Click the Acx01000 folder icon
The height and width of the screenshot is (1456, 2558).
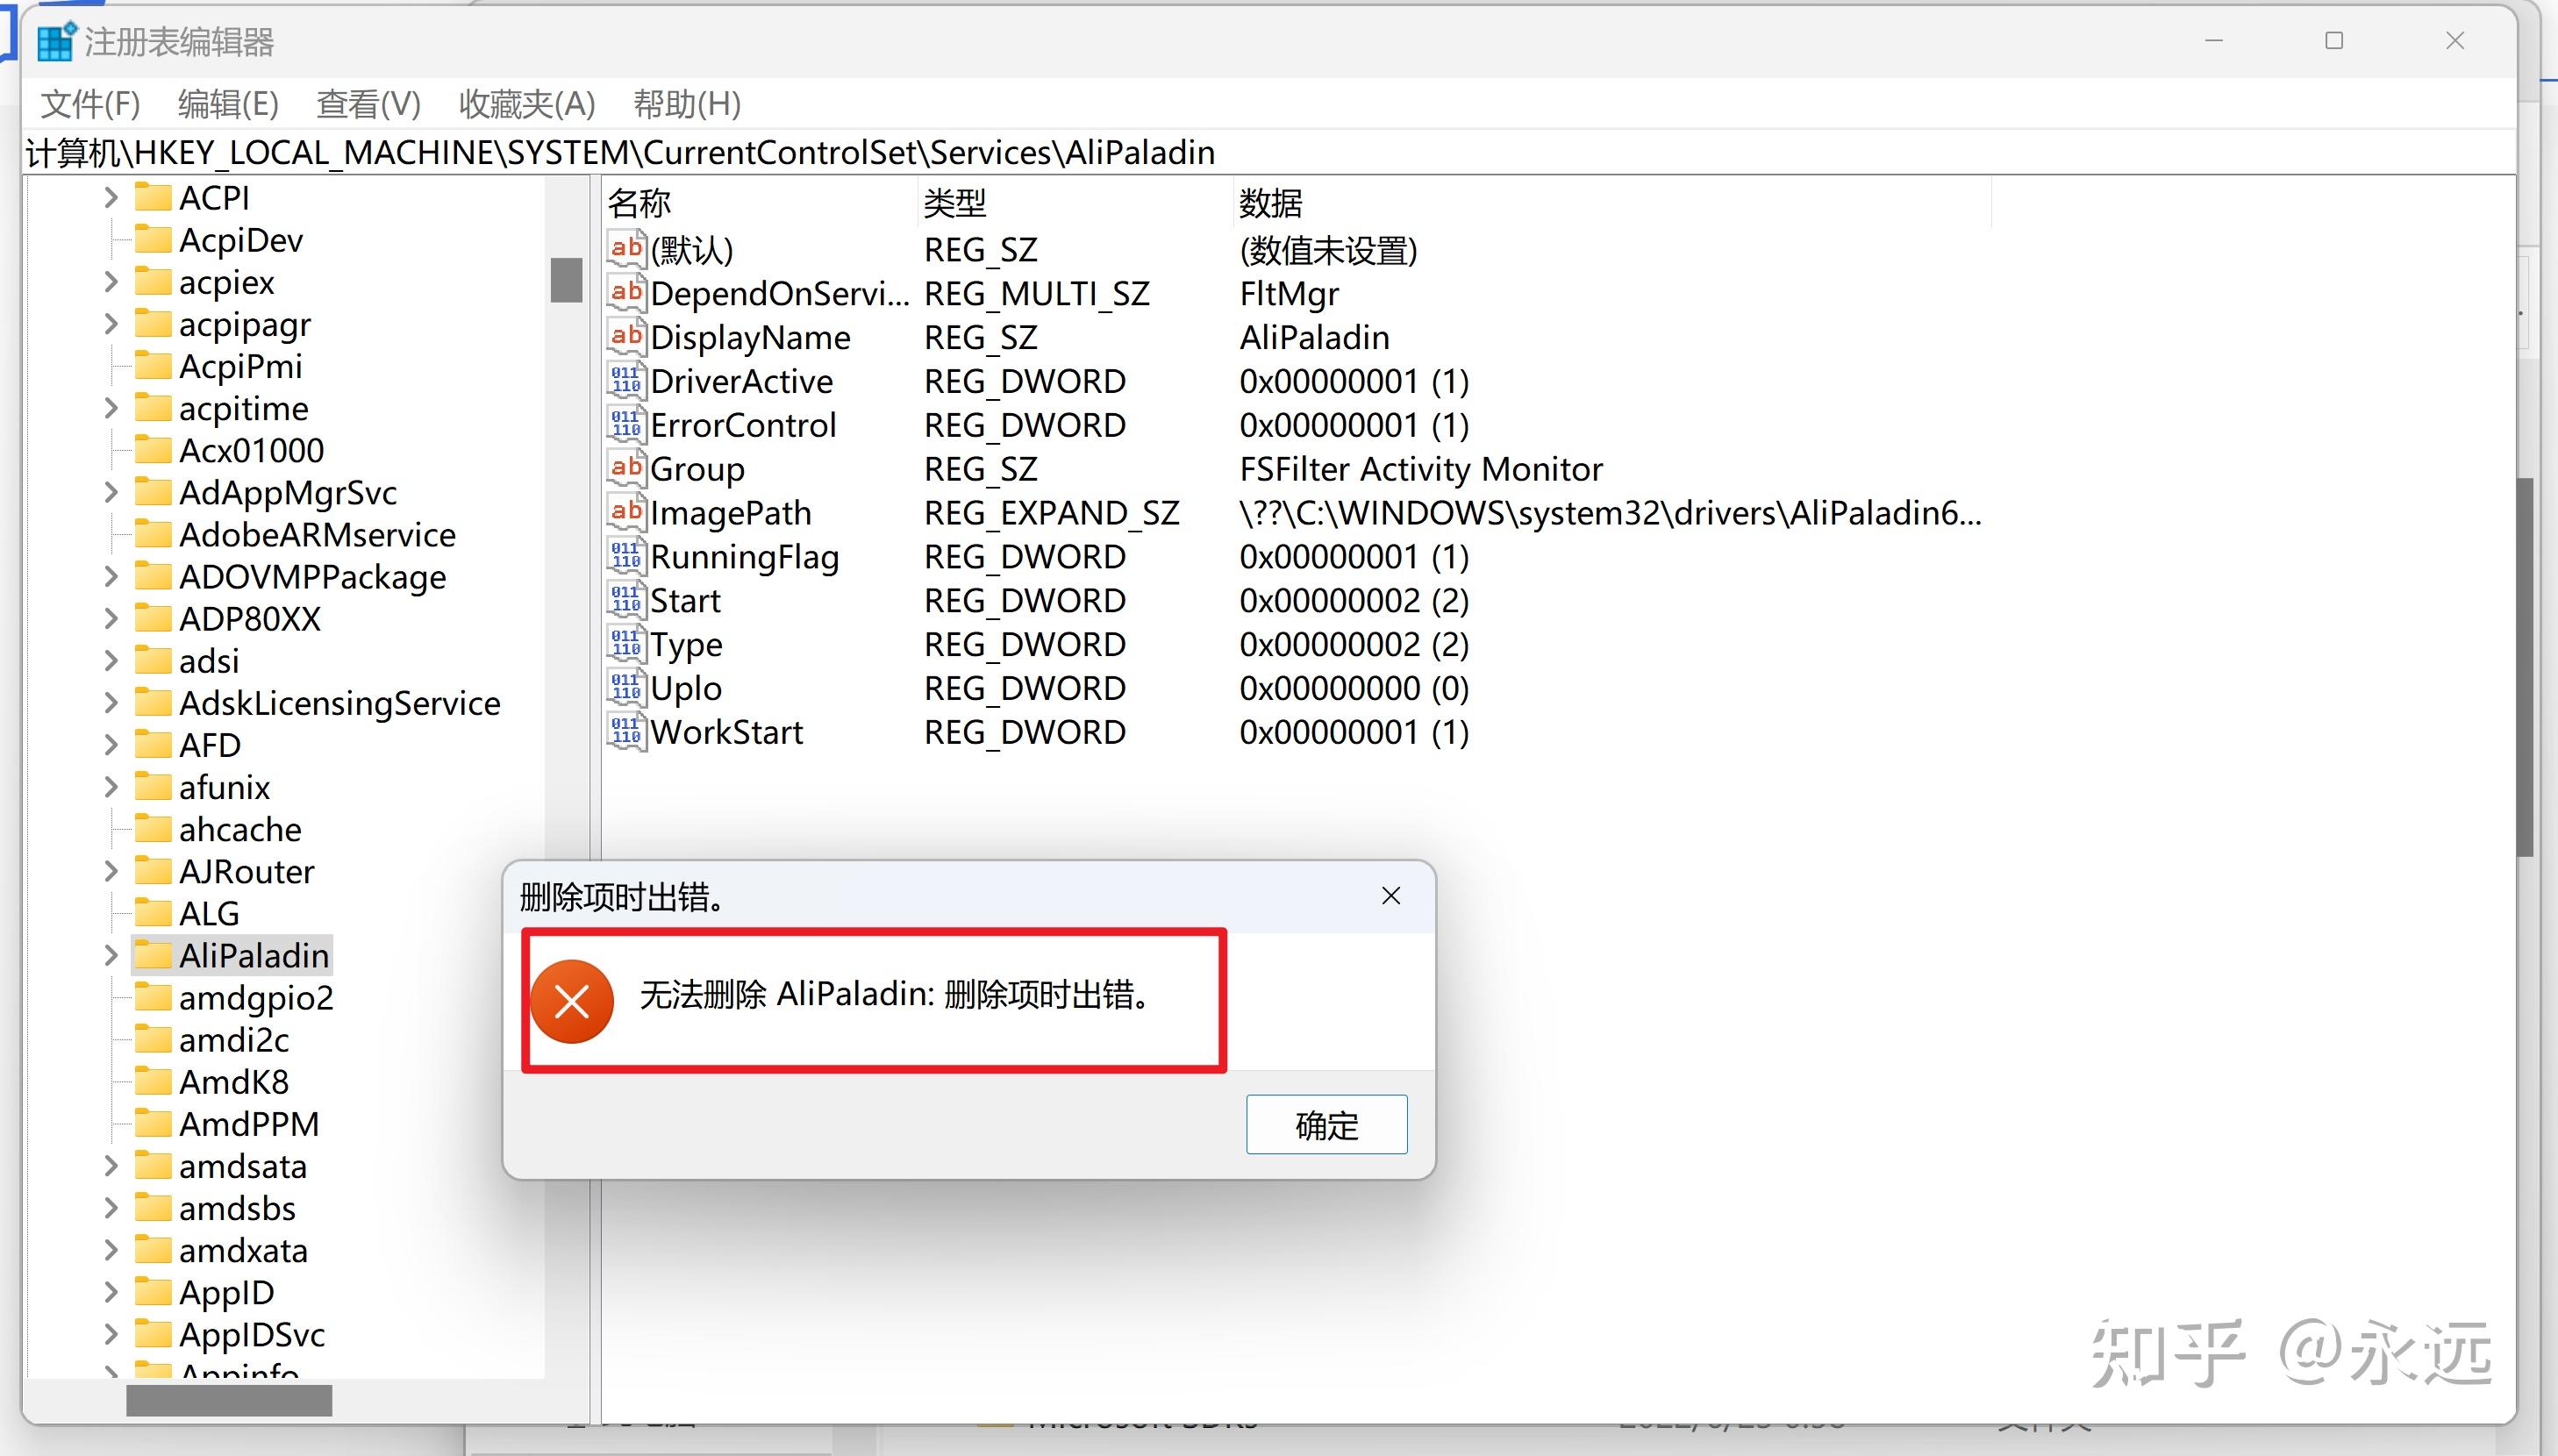(x=153, y=450)
